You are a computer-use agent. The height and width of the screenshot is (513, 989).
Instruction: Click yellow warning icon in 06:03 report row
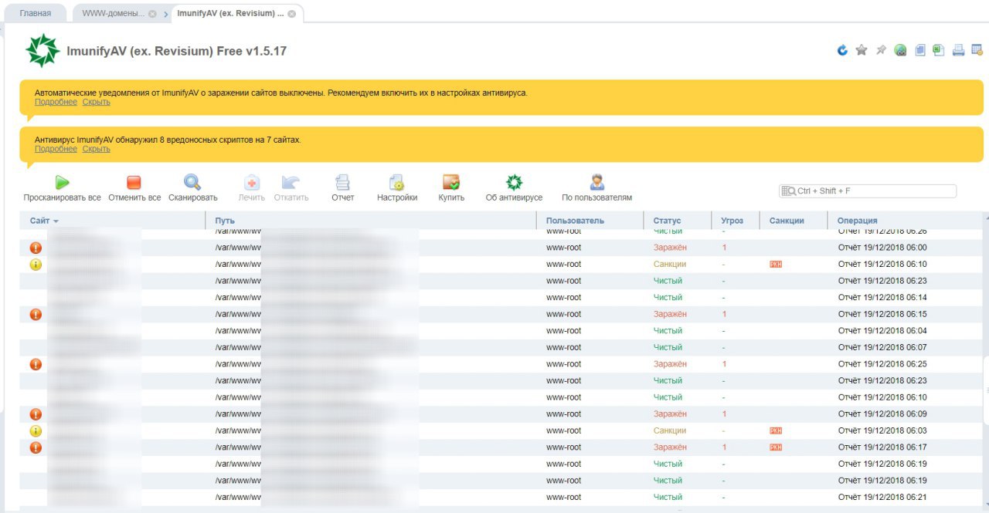tap(36, 430)
